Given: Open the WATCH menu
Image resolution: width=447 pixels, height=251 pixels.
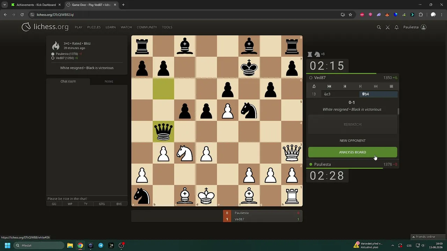Looking at the screenshot, I should [x=126, y=27].
